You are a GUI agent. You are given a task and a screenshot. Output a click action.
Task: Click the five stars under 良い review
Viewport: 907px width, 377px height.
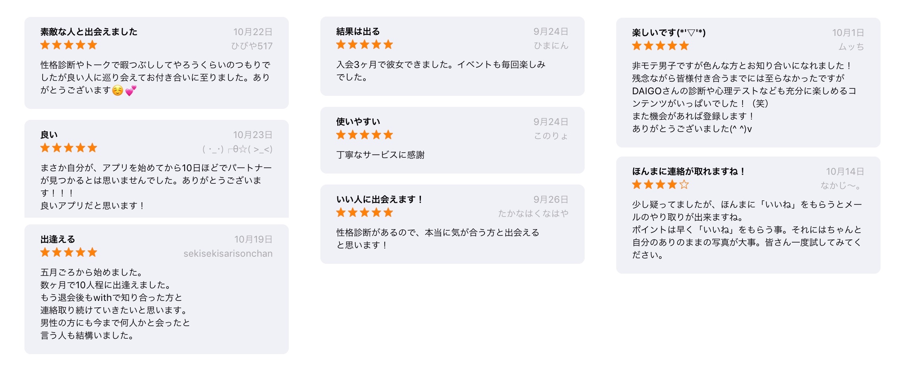69,148
